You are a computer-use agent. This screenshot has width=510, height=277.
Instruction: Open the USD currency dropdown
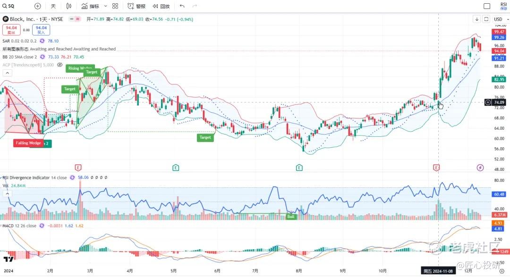[501, 19]
